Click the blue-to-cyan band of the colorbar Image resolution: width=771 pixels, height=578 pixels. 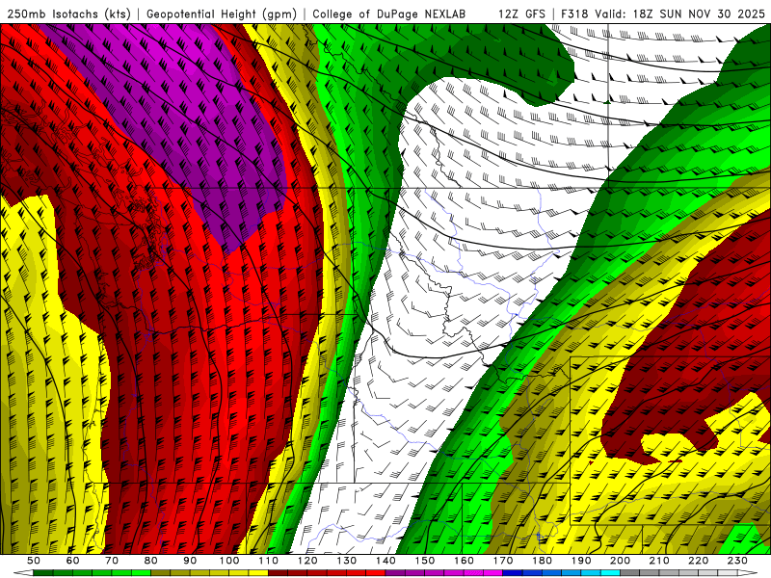click(562, 573)
